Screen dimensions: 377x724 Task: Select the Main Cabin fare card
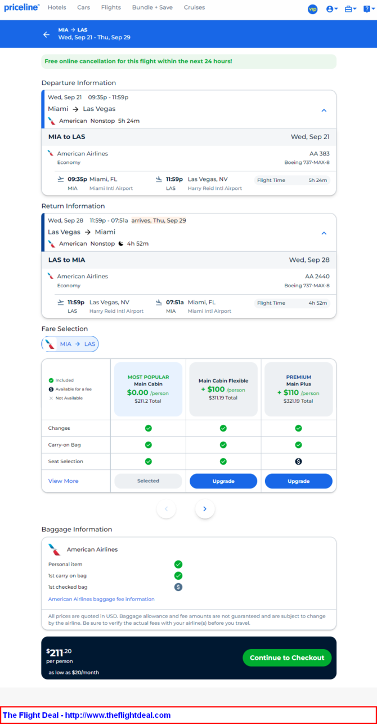(148, 389)
